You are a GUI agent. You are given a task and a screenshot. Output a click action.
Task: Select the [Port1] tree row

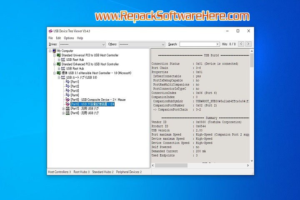(75, 82)
